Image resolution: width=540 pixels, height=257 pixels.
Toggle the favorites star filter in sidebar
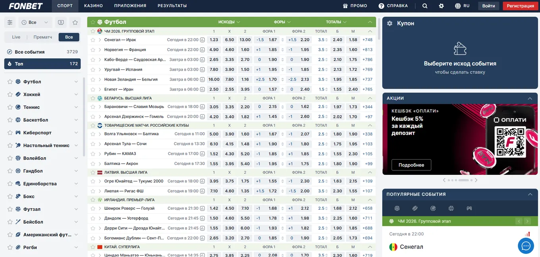[75, 22]
